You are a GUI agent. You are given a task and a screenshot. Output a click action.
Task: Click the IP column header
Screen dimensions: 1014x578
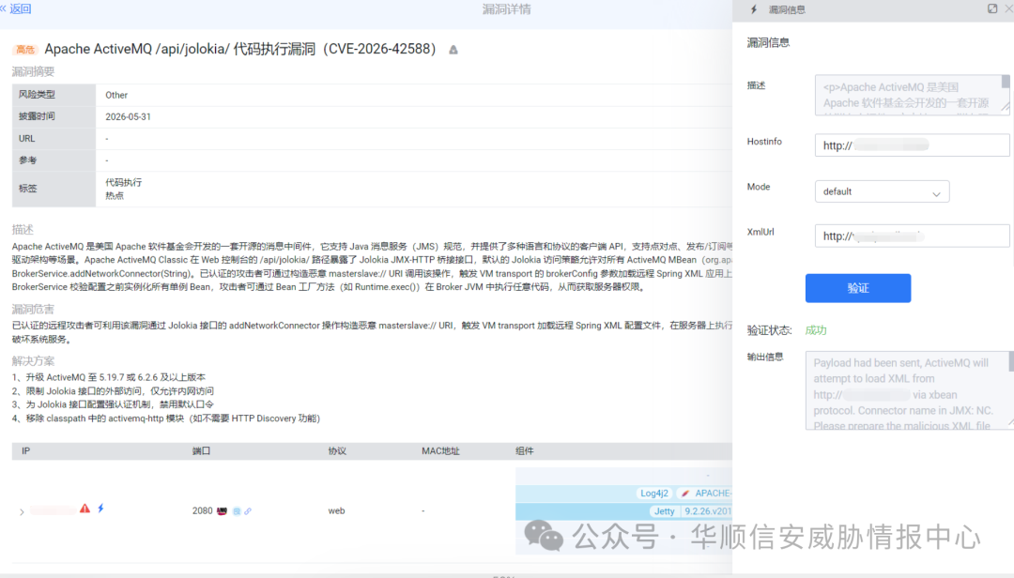tap(26, 451)
